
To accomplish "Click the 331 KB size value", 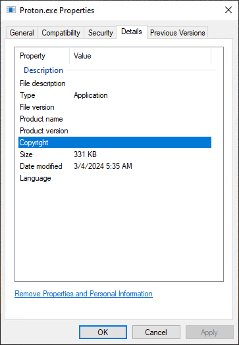I will coord(85,154).
